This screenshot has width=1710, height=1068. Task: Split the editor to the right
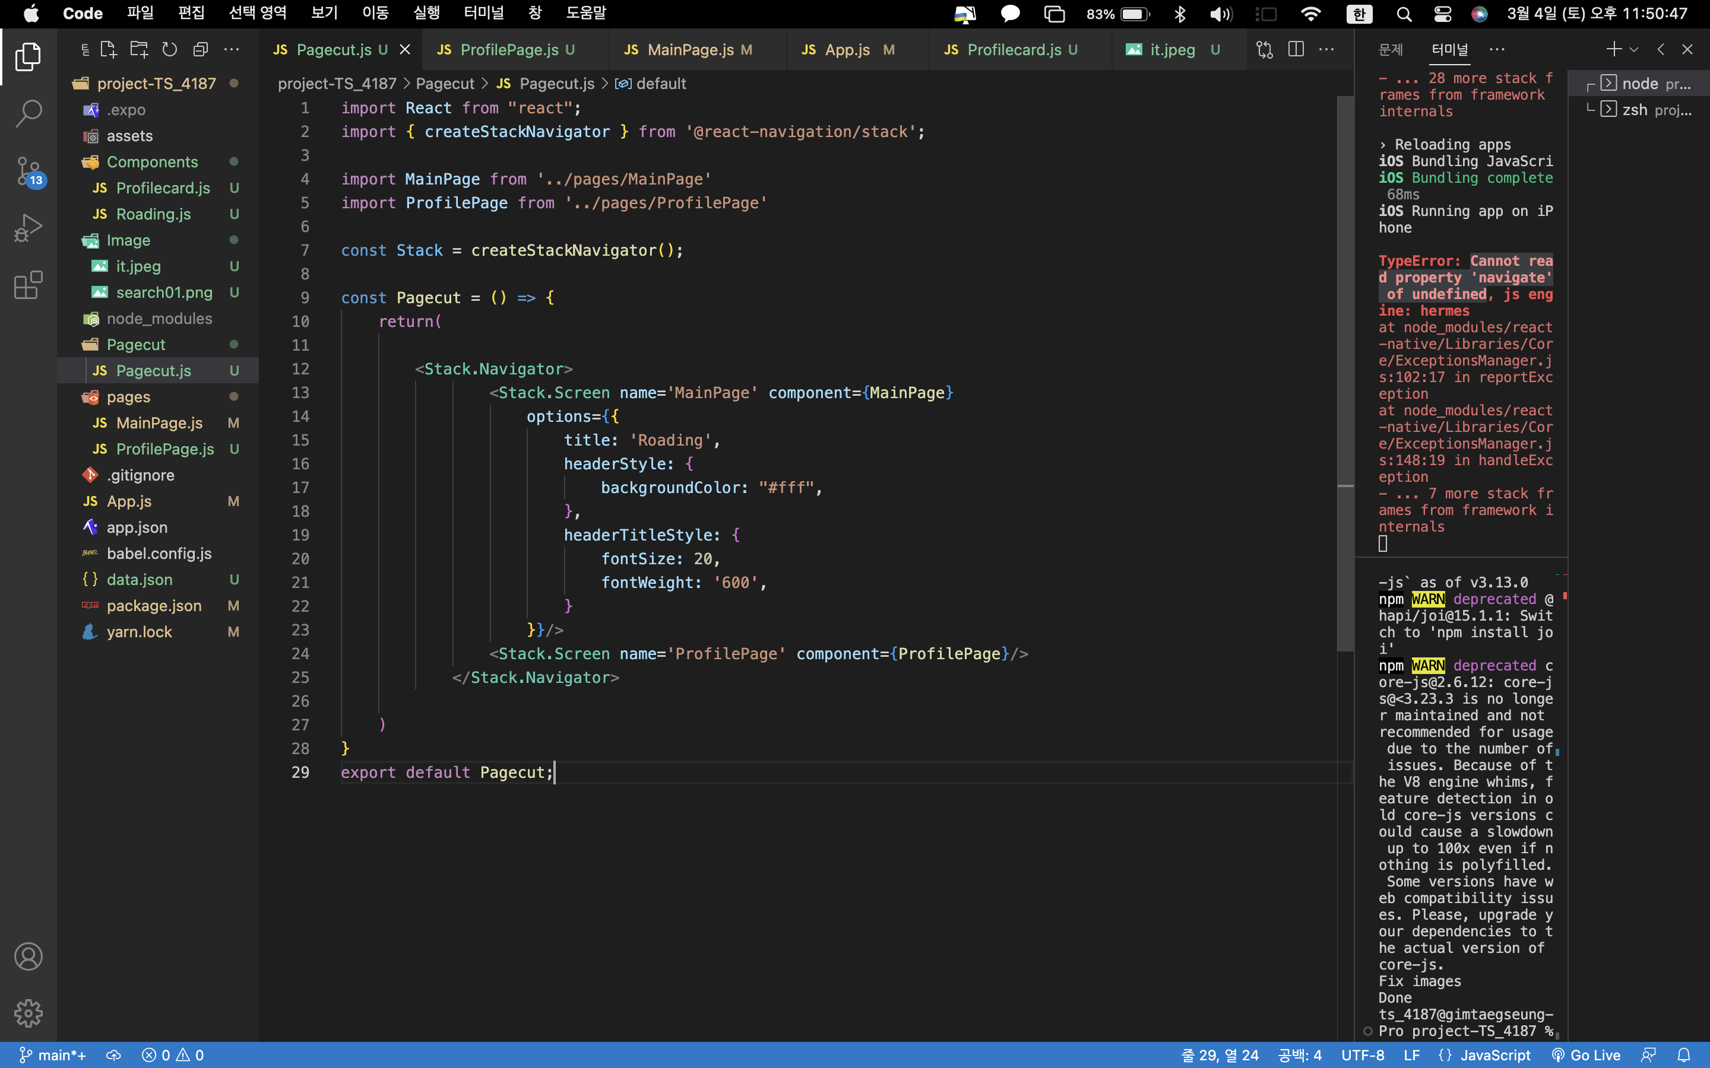point(1295,49)
